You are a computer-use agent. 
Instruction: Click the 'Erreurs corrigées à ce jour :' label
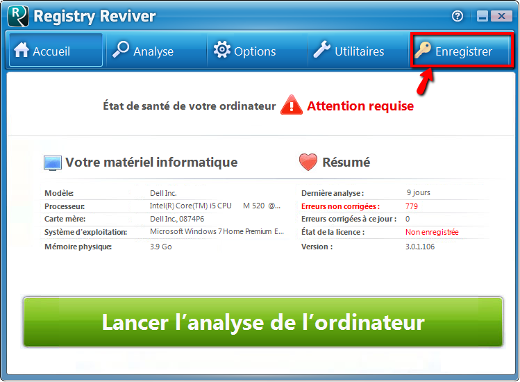pyautogui.click(x=349, y=219)
